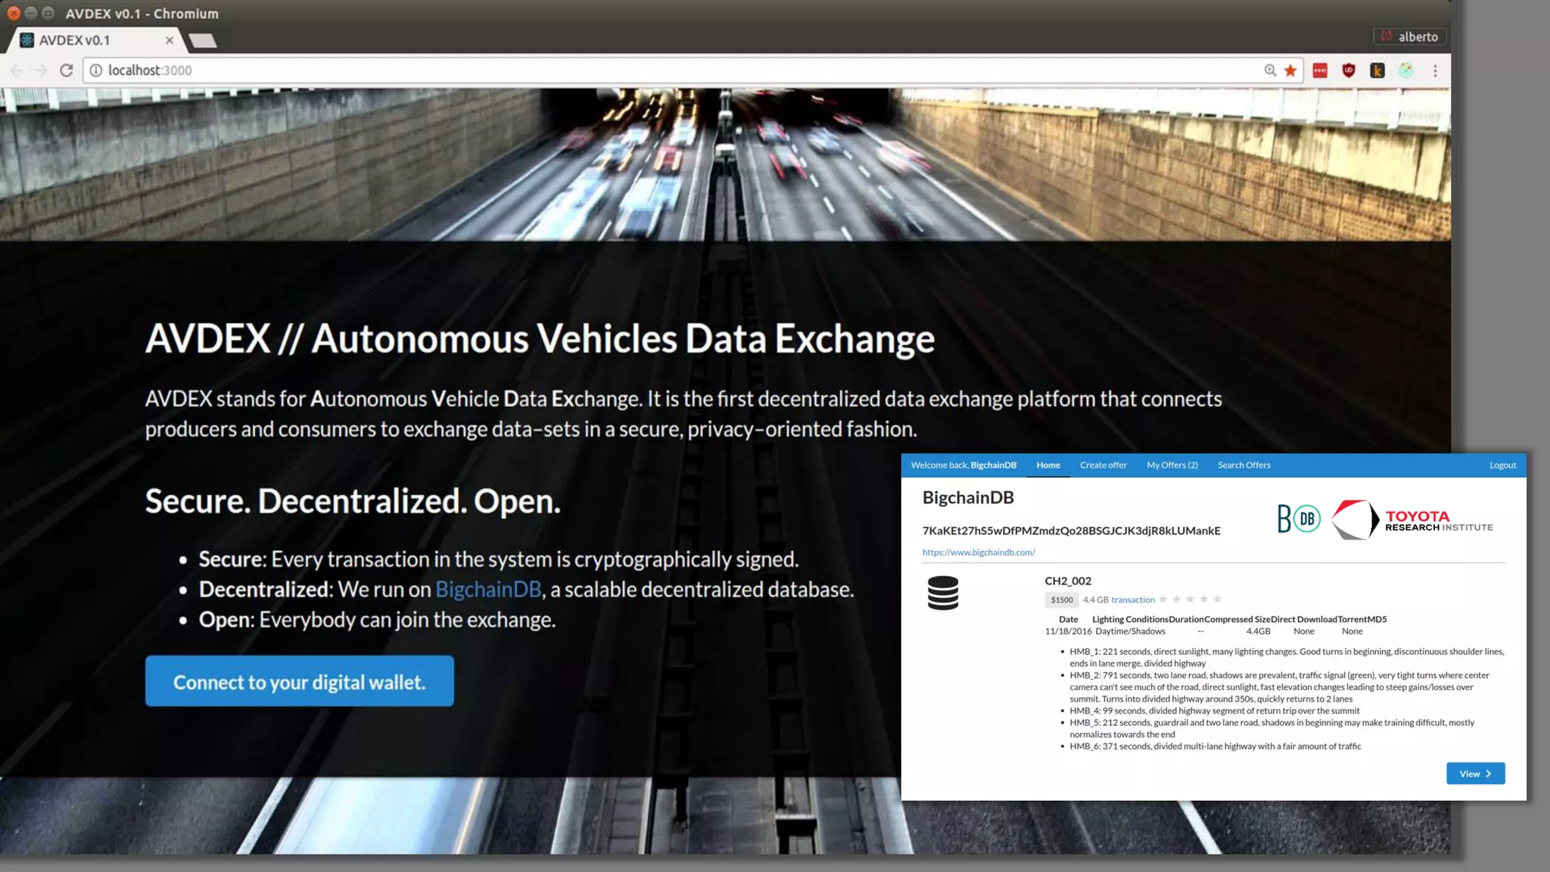Click the LastPass extension icon
1550x872 pixels.
pos(1320,70)
